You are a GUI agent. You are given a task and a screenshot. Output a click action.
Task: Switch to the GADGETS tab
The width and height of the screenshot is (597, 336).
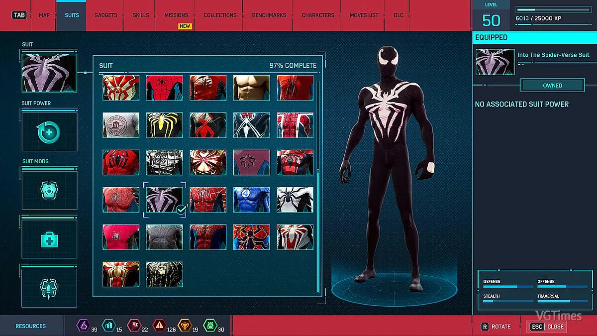tap(106, 15)
